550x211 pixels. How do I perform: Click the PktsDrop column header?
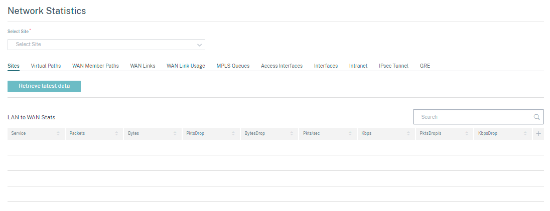pos(211,133)
